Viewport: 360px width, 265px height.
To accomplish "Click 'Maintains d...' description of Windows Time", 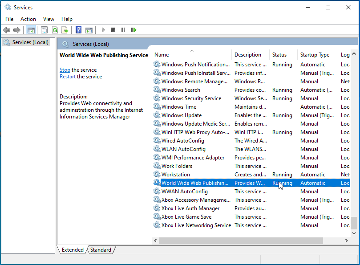I will [250, 106].
